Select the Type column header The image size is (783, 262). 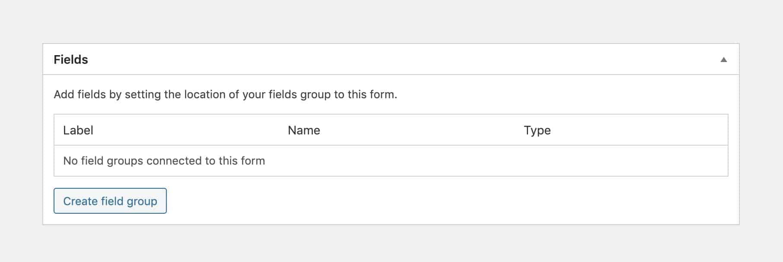coord(537,130)
